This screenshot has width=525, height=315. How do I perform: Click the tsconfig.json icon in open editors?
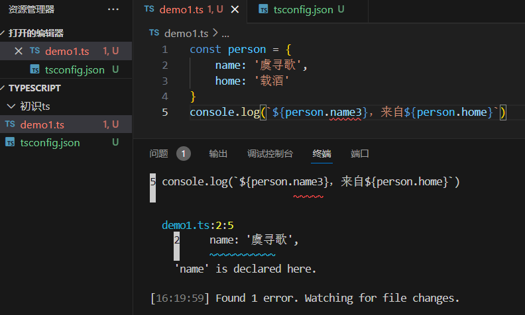(35, 69)
